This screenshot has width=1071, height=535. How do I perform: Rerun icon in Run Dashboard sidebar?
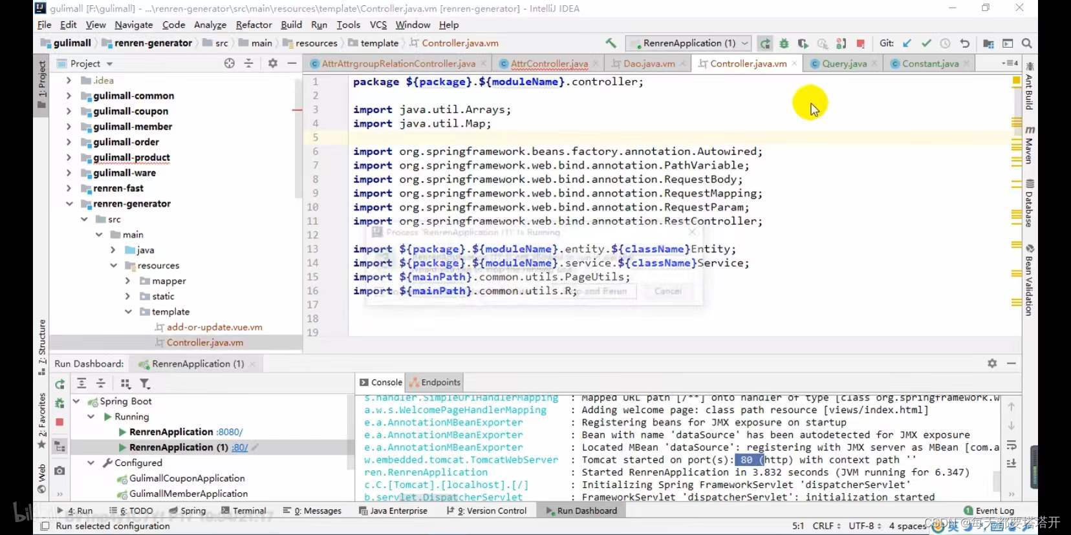click(x=59, y=384)
